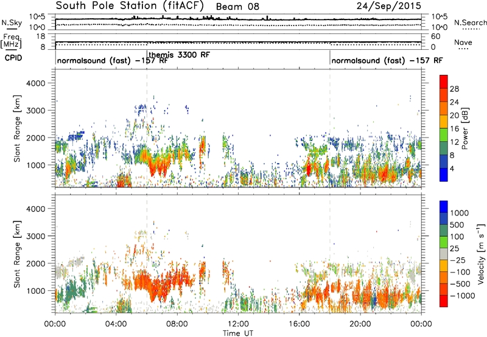Click the dashed CPID marker at 18:00 in the power panel
This screenshot has height=337, width=487.
(330, 128)
